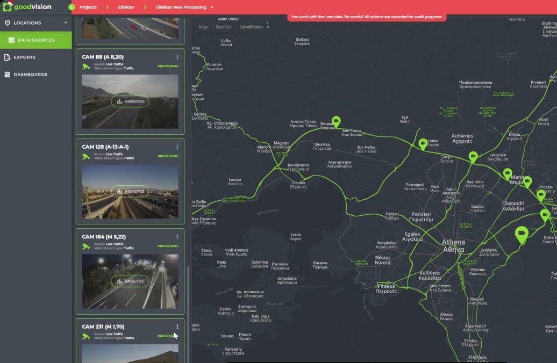The height and width of the screenshot is (363, 557).
Task: Go to Exports in the sidebar
Action: (25, 57)
